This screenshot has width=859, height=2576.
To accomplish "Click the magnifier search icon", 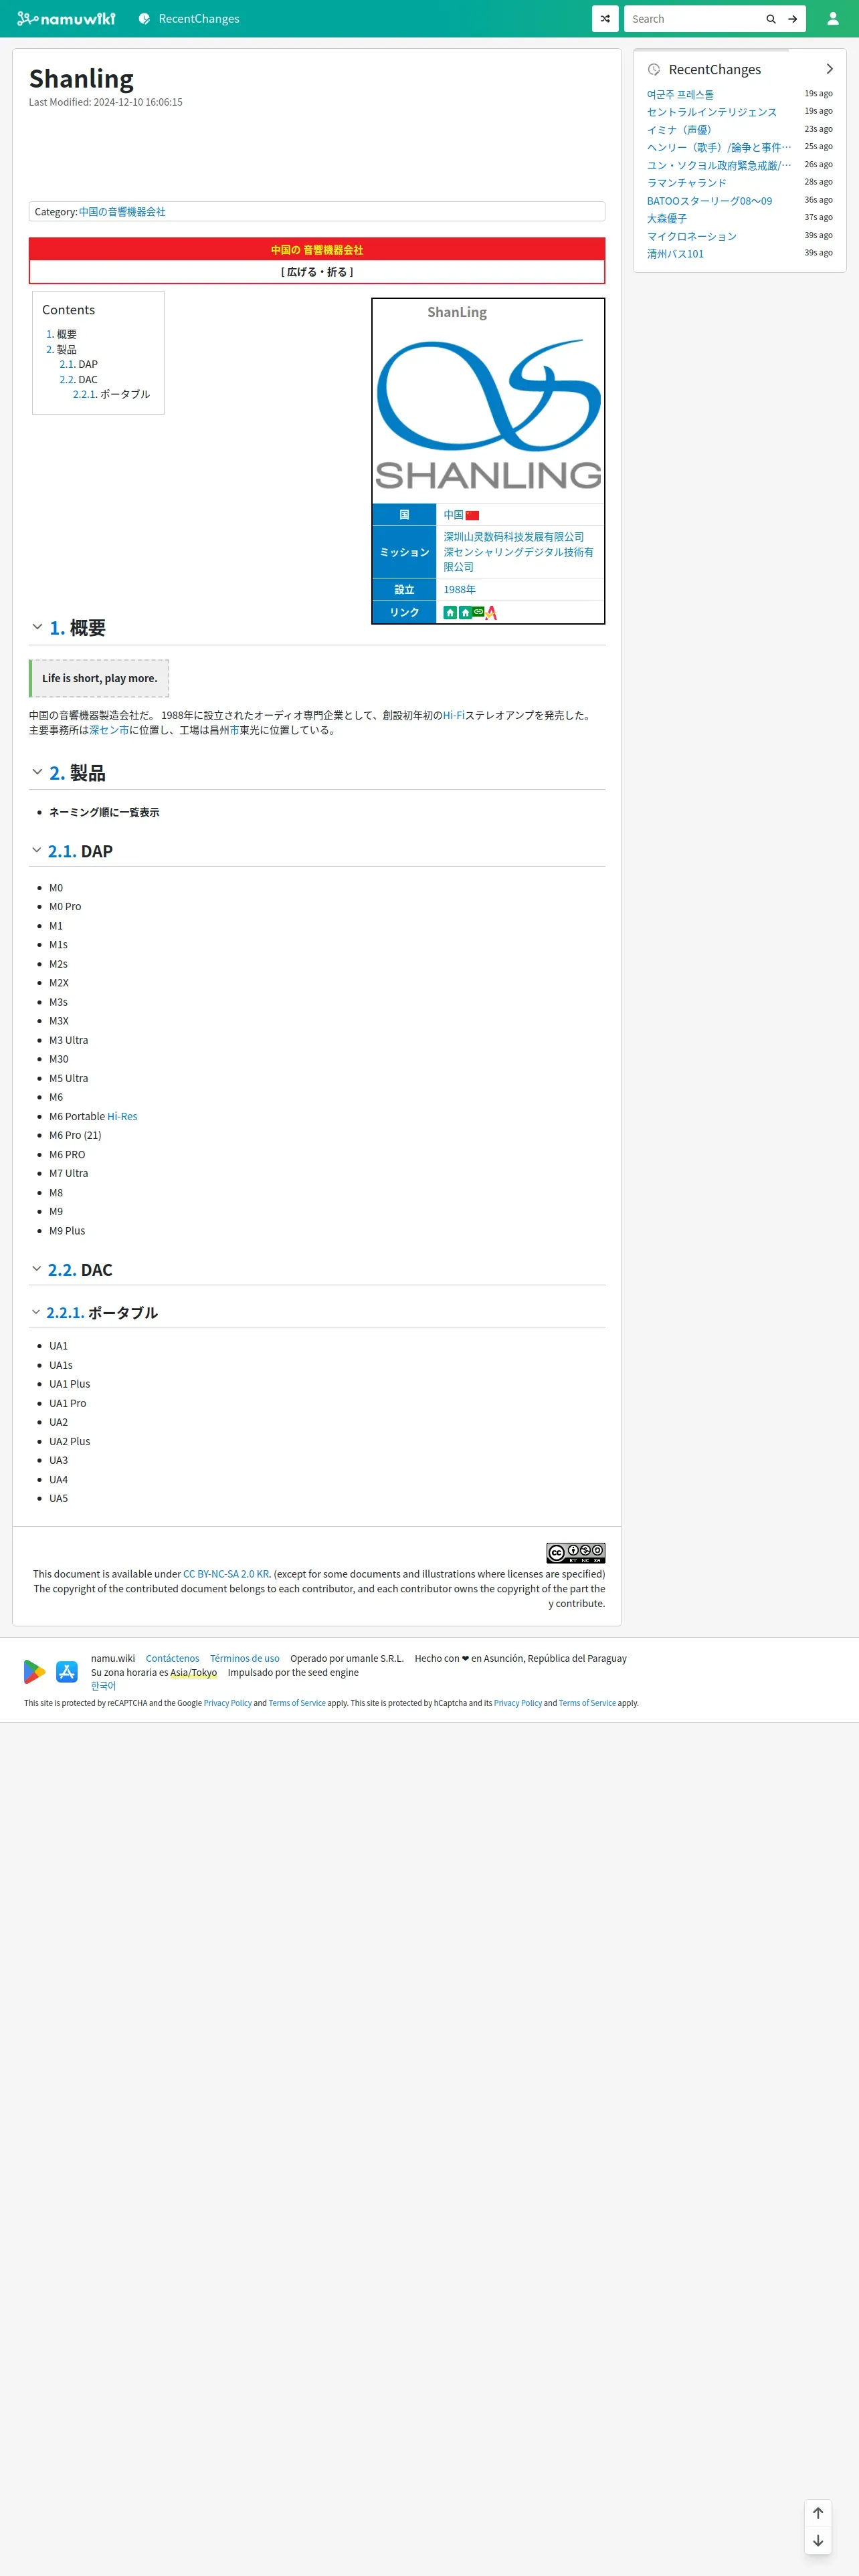I will (771, 18).
